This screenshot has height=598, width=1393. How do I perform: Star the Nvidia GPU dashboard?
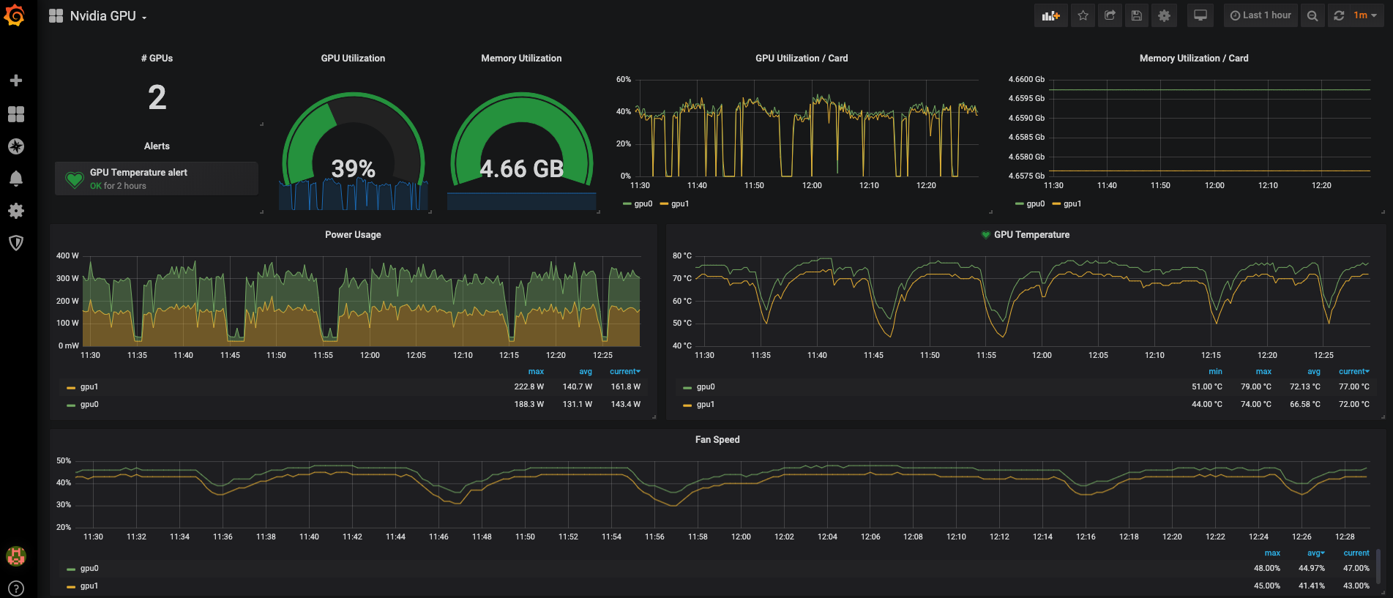pos(1083,15)
